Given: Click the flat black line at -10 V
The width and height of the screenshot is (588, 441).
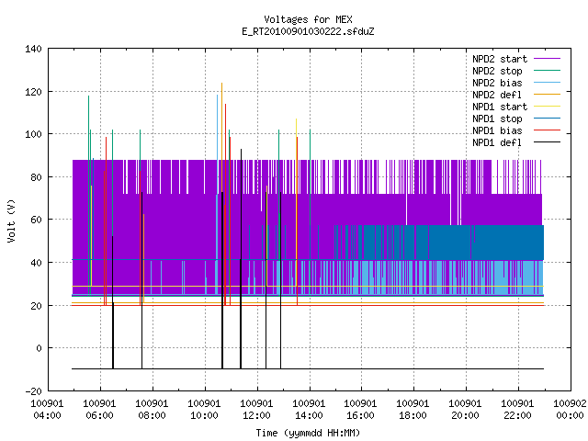Looking at the screenshot, I should [x=308, y=369].
